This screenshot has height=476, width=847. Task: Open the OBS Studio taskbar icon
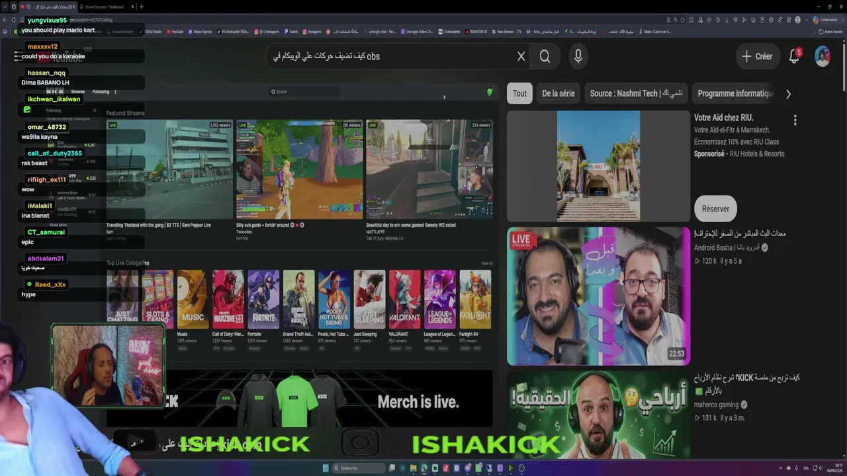(521, 468)
